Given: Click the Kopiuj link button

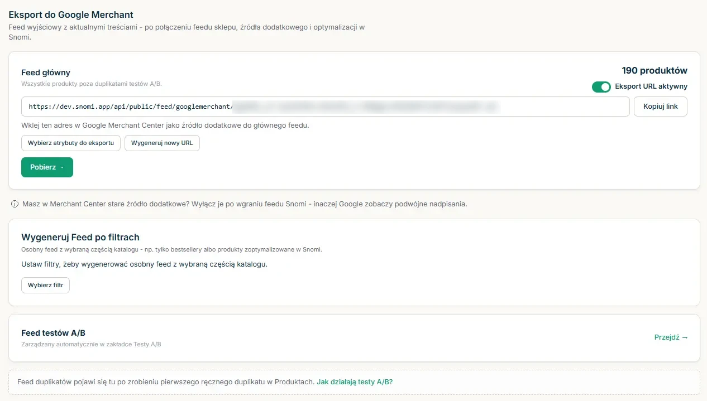Looking at the screenshot, I should (661, 107).
